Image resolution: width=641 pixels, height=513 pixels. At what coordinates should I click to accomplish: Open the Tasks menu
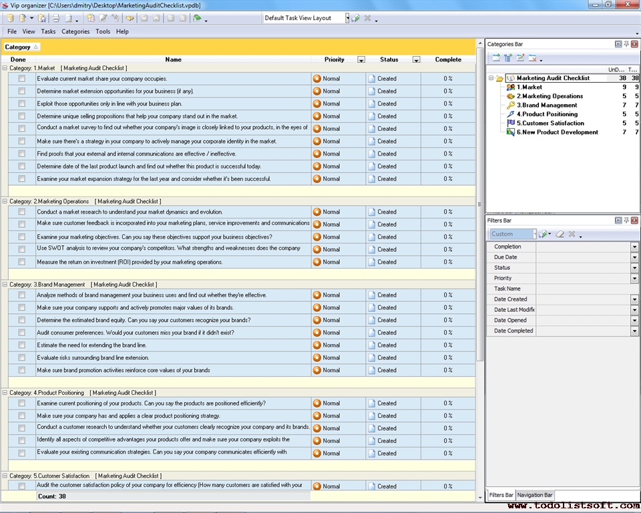(48, 31)
